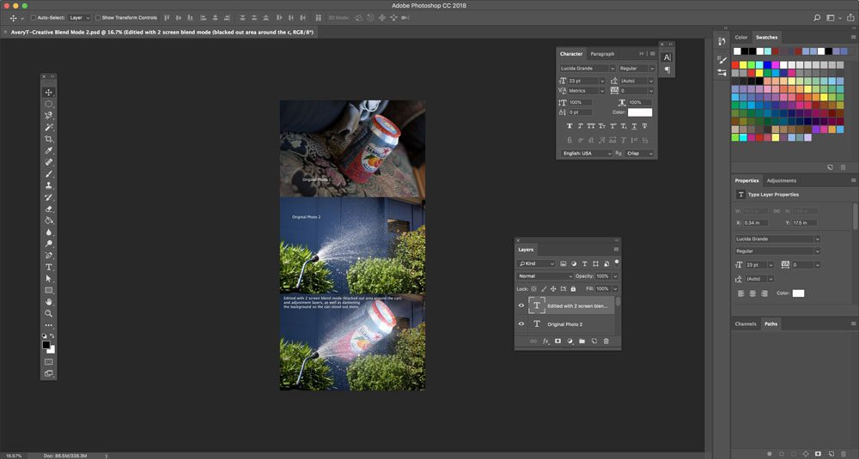
Task: Select the Eraser tool
Action: [49, 209]
